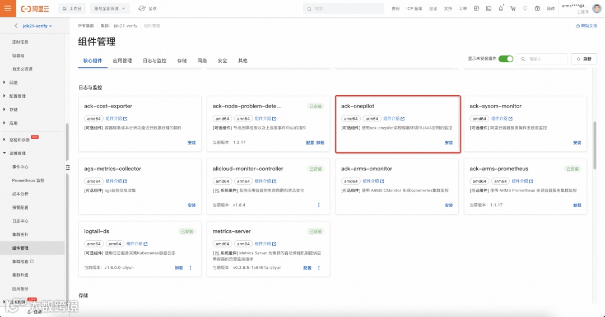Open more options for alicloud-monitor-controller

point(319,205)
